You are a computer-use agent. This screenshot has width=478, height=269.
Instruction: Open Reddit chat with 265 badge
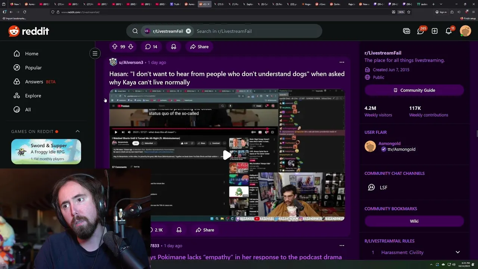pyautogui.click(x=420, y=31)
